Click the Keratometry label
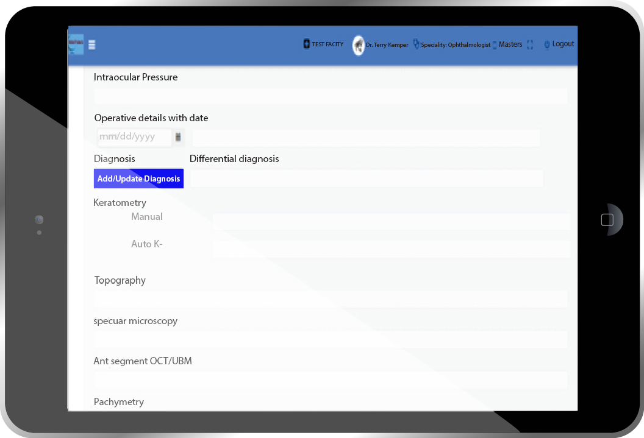 120,203
